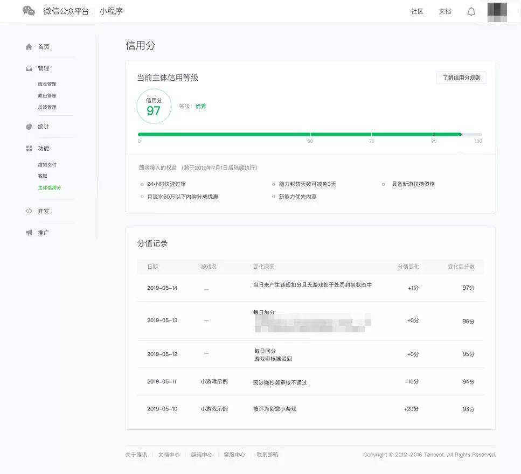The height and width of the screenshot is (474, 521).
Task: Open the 文档 nav item
Action: [x=445, y=11]
